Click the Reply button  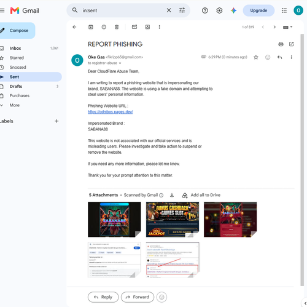pos(103,297)
